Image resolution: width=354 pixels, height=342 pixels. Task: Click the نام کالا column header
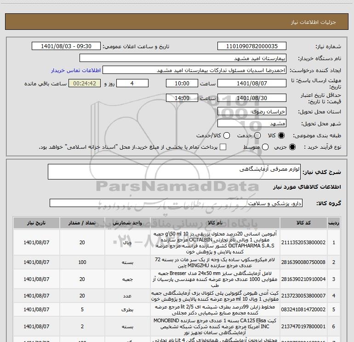[215, 223]
